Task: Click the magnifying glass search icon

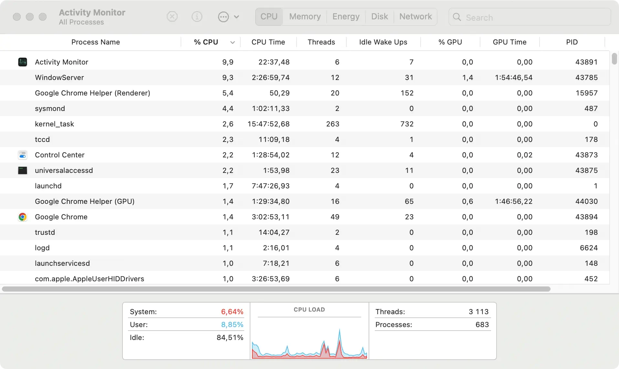Action: point(457,17)
